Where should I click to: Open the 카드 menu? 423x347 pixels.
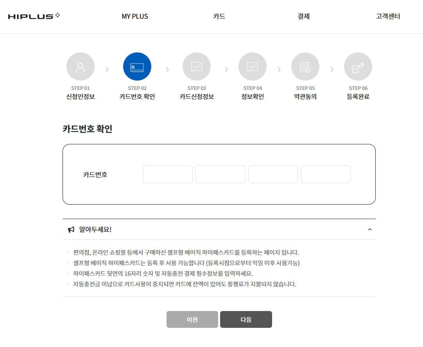[219, 16]
